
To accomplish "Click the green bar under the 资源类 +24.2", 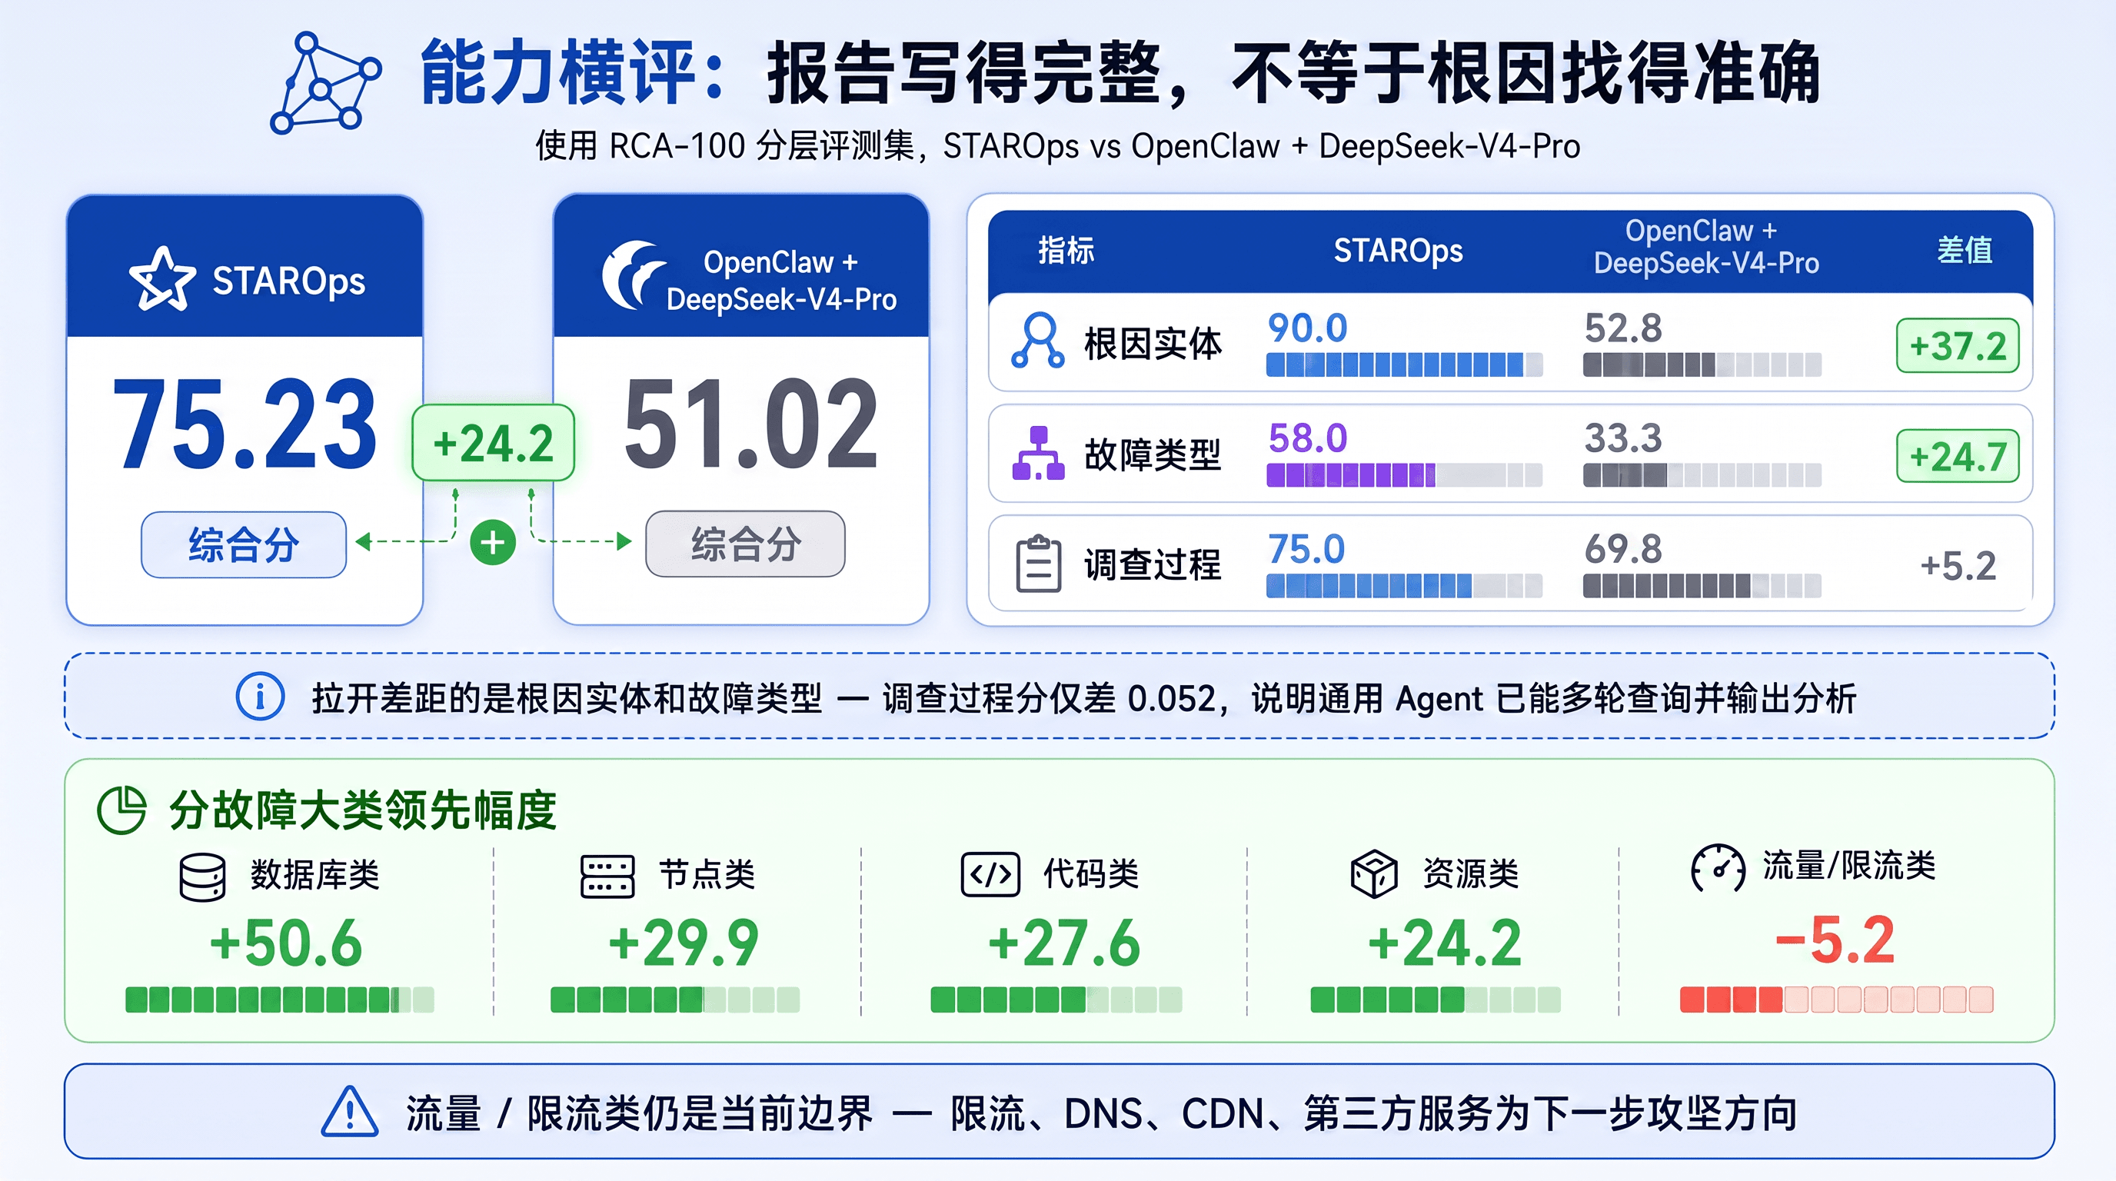I will (1435, 1000).
